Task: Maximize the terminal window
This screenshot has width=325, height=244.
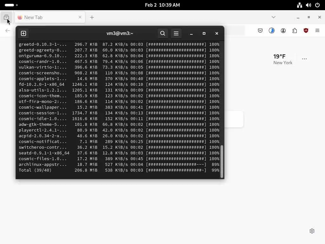Action: click(204, 33)
